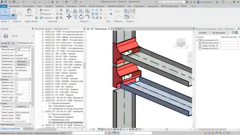Open the Все категории dropdown
The width and height of the screenshot is (240, 135).
[x=220, y=33]
